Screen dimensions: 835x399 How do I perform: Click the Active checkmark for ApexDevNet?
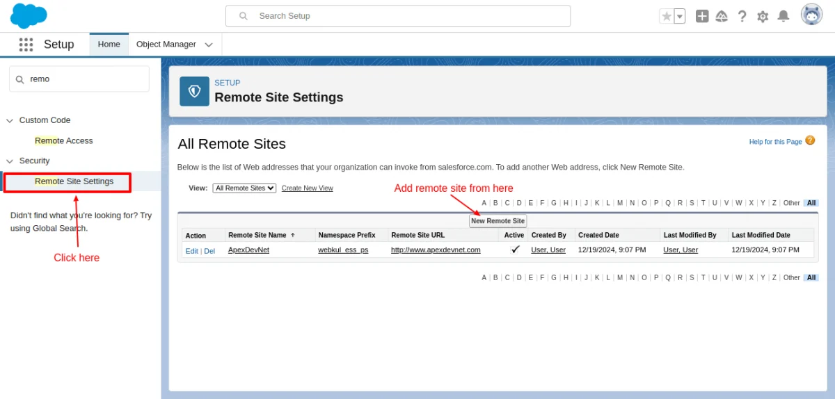(515, 249)
